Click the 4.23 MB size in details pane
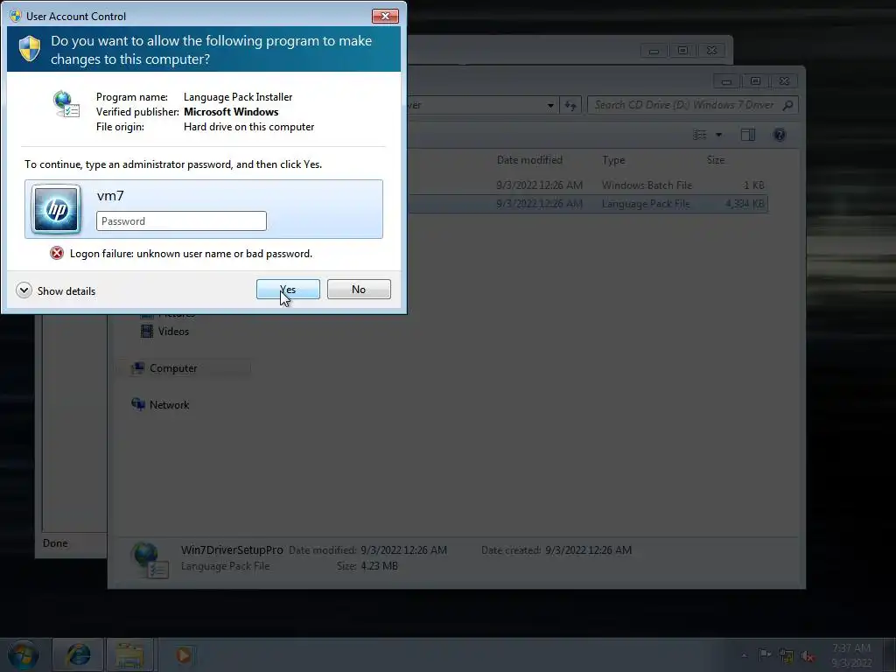Screen dimensions: 896x672 click(x=380, y=566)
